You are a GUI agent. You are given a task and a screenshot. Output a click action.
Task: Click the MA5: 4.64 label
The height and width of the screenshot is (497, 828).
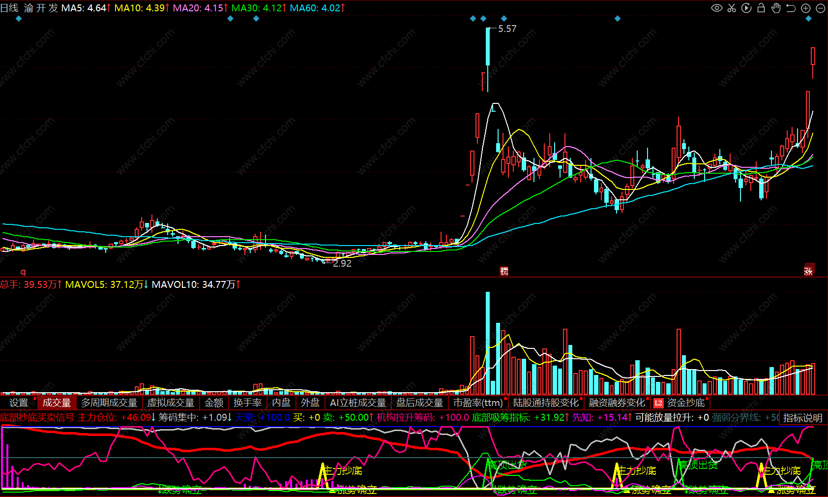[x=86, y=8]
